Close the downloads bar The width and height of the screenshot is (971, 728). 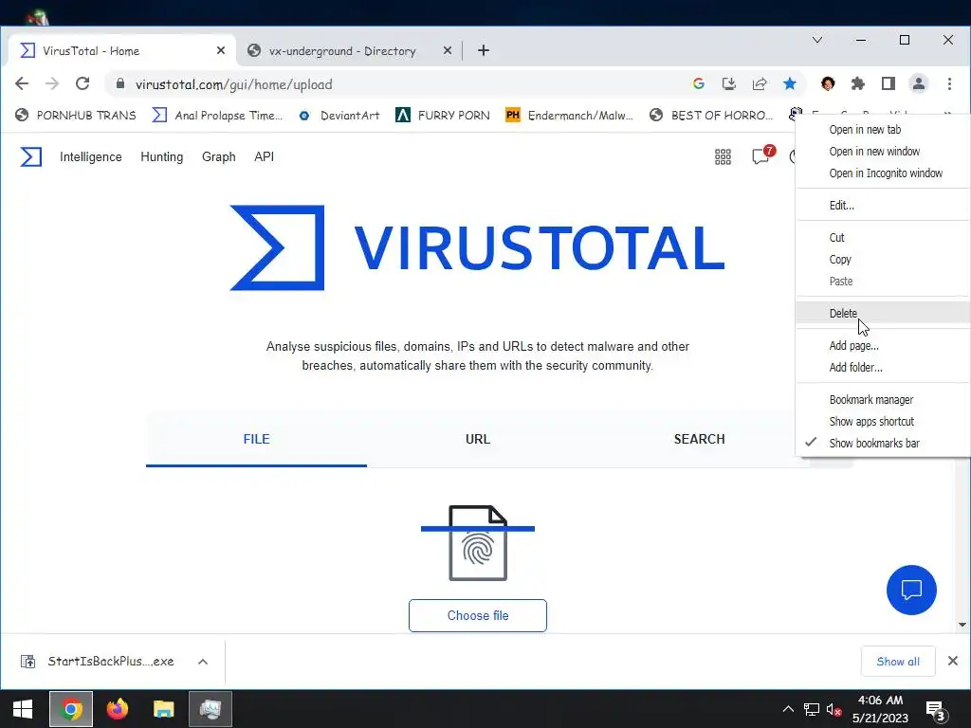click(953, 661)
